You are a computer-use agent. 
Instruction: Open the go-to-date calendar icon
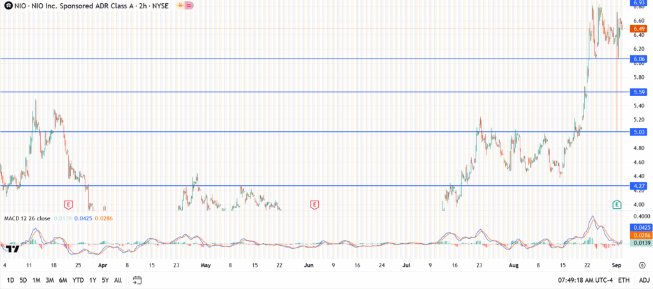click(x=138, y=280)
